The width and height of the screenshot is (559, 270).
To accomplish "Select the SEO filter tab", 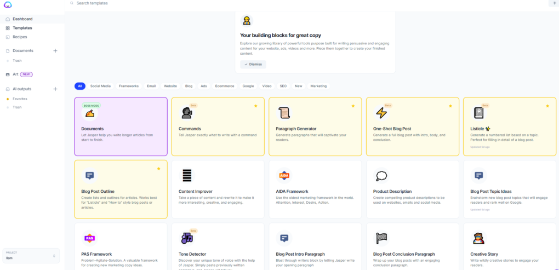I will pos(283,86).
